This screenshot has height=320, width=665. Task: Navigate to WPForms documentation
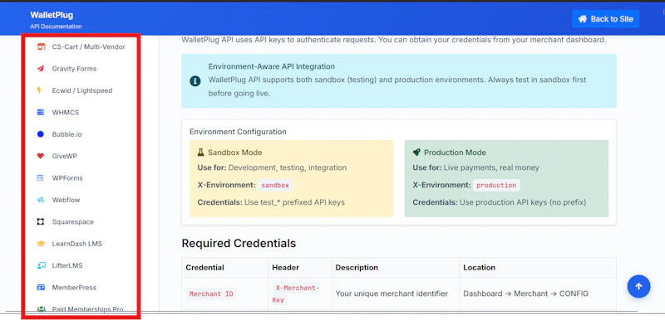coord(67,178)
